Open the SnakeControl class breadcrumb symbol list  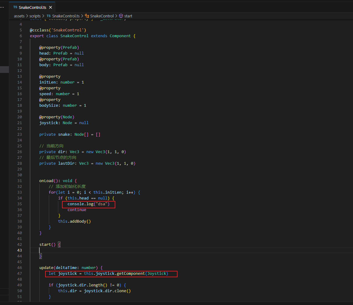[x=102, y=16]
